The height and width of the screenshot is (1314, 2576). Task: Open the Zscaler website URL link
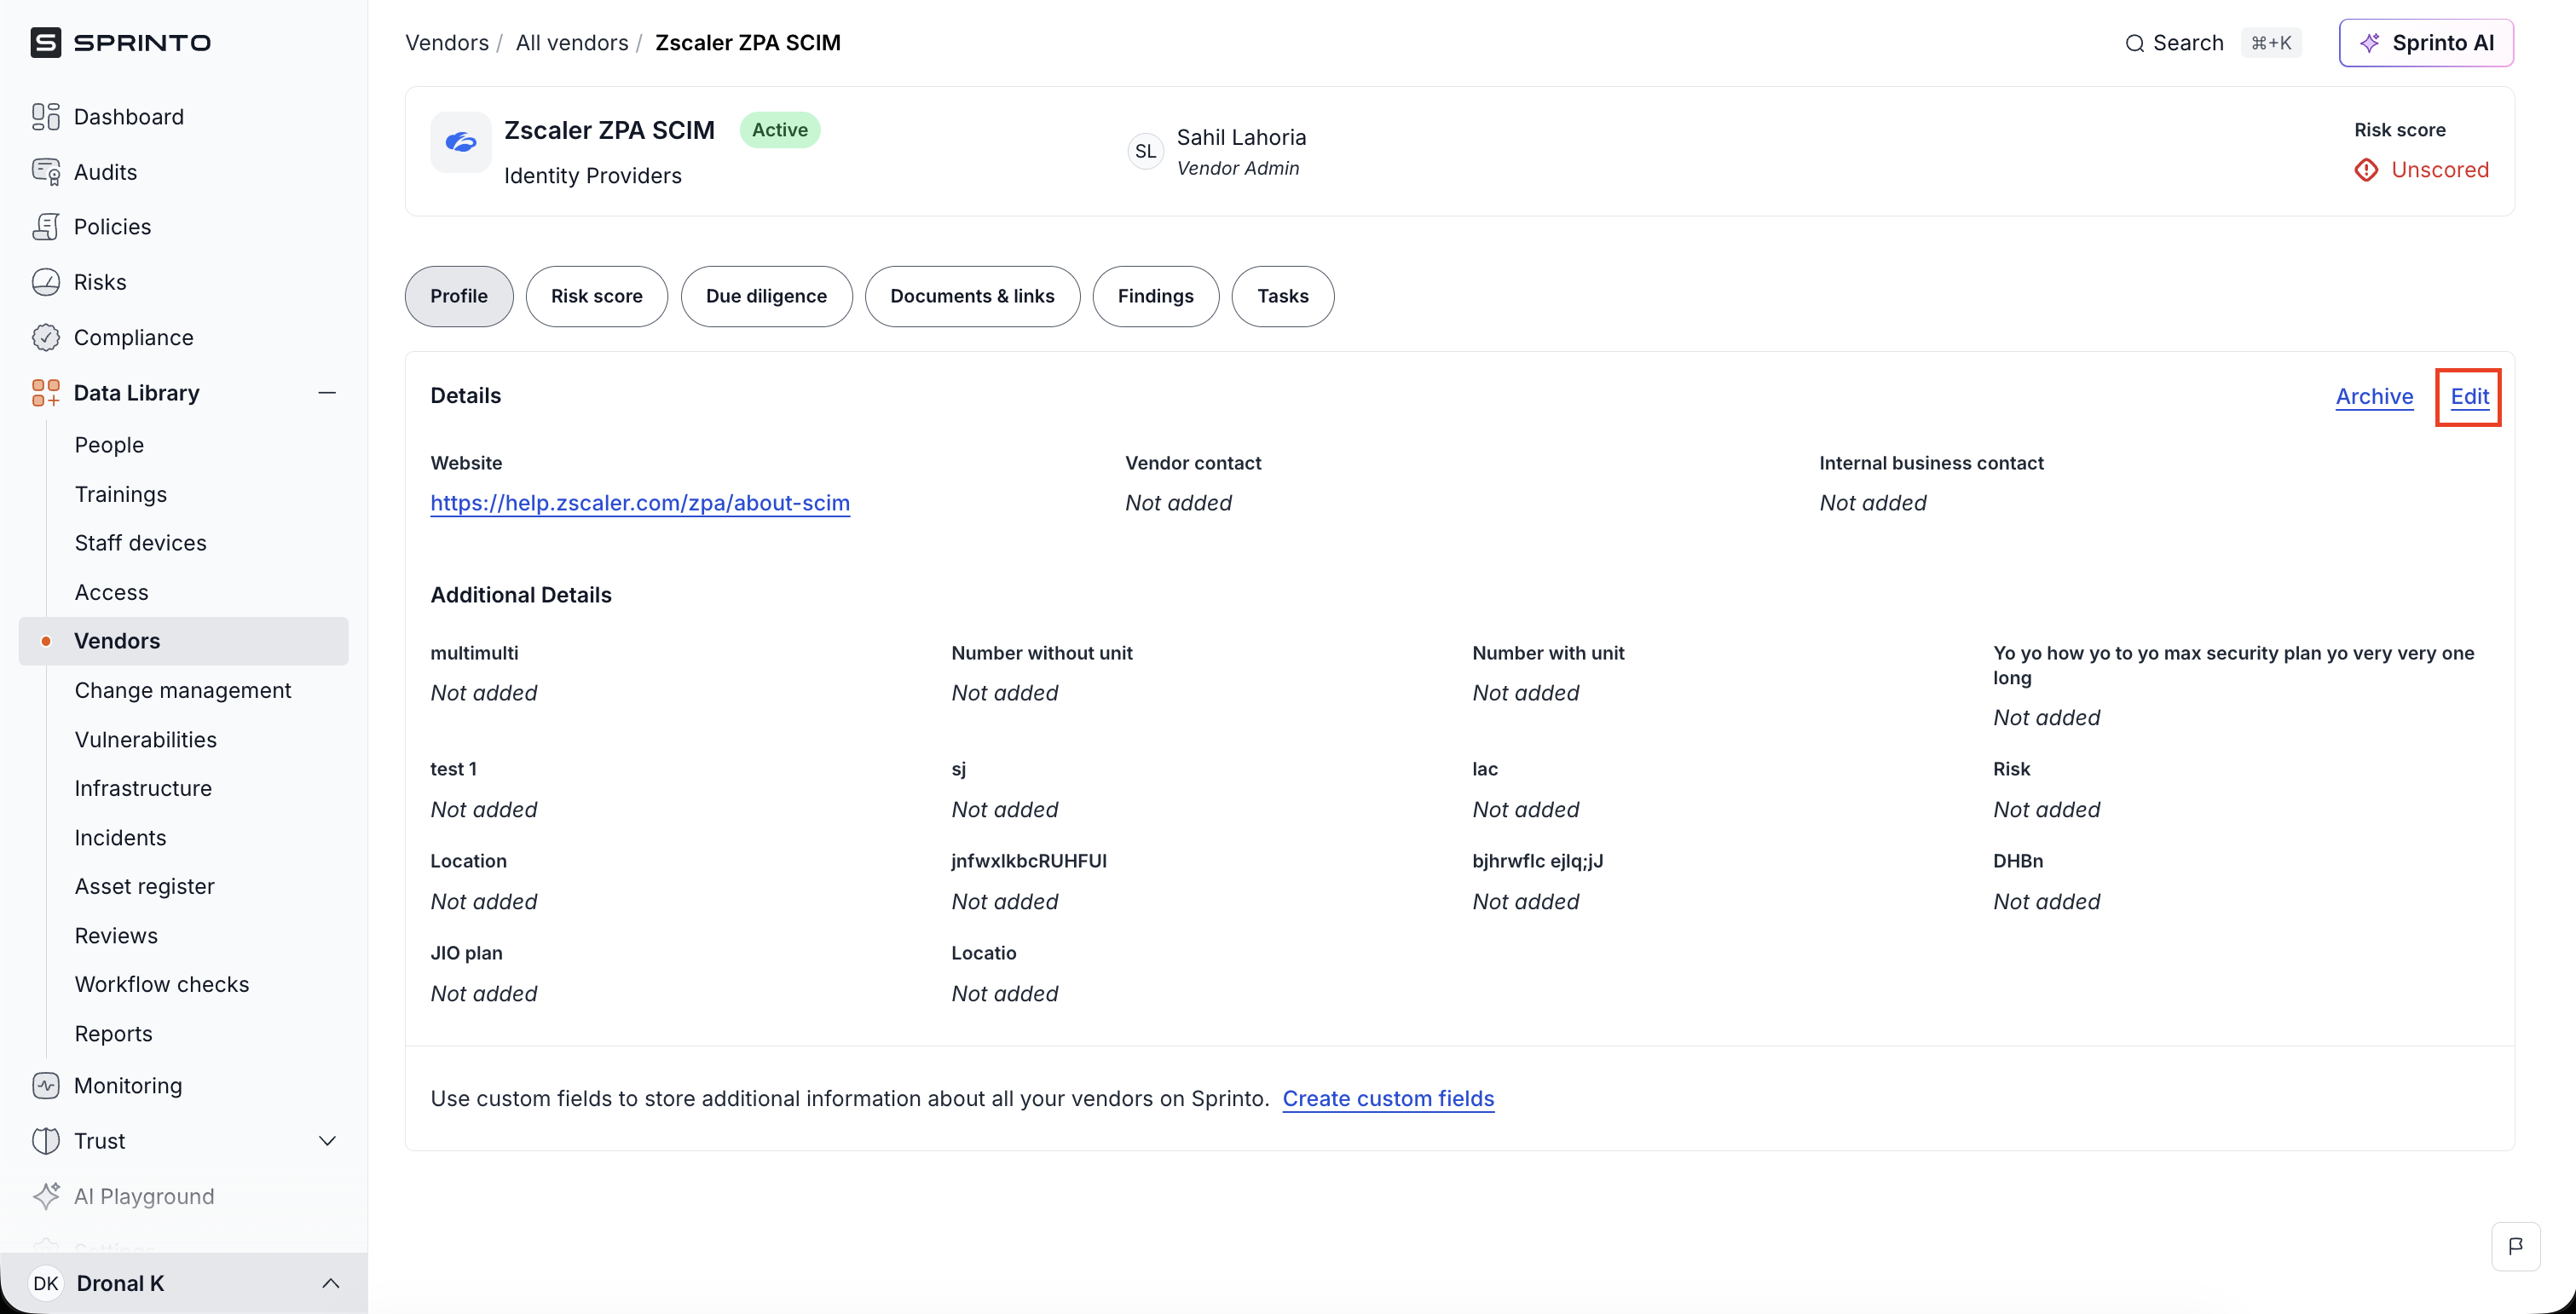(x=640, y=503)
